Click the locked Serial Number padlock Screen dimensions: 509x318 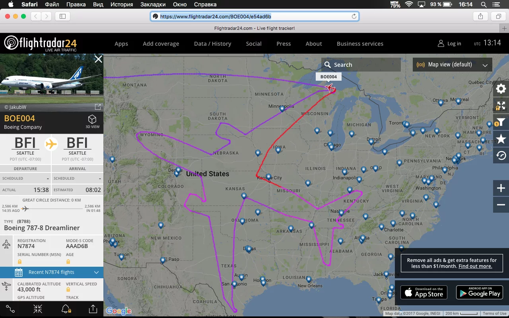point(19,262)
